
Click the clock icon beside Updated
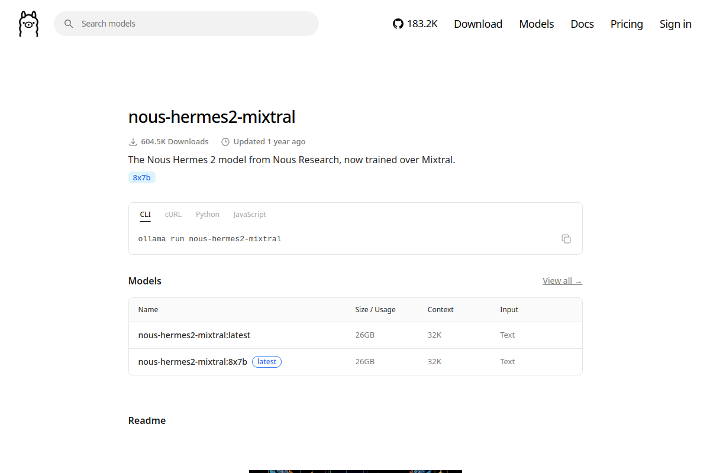(x=225, y=142)
